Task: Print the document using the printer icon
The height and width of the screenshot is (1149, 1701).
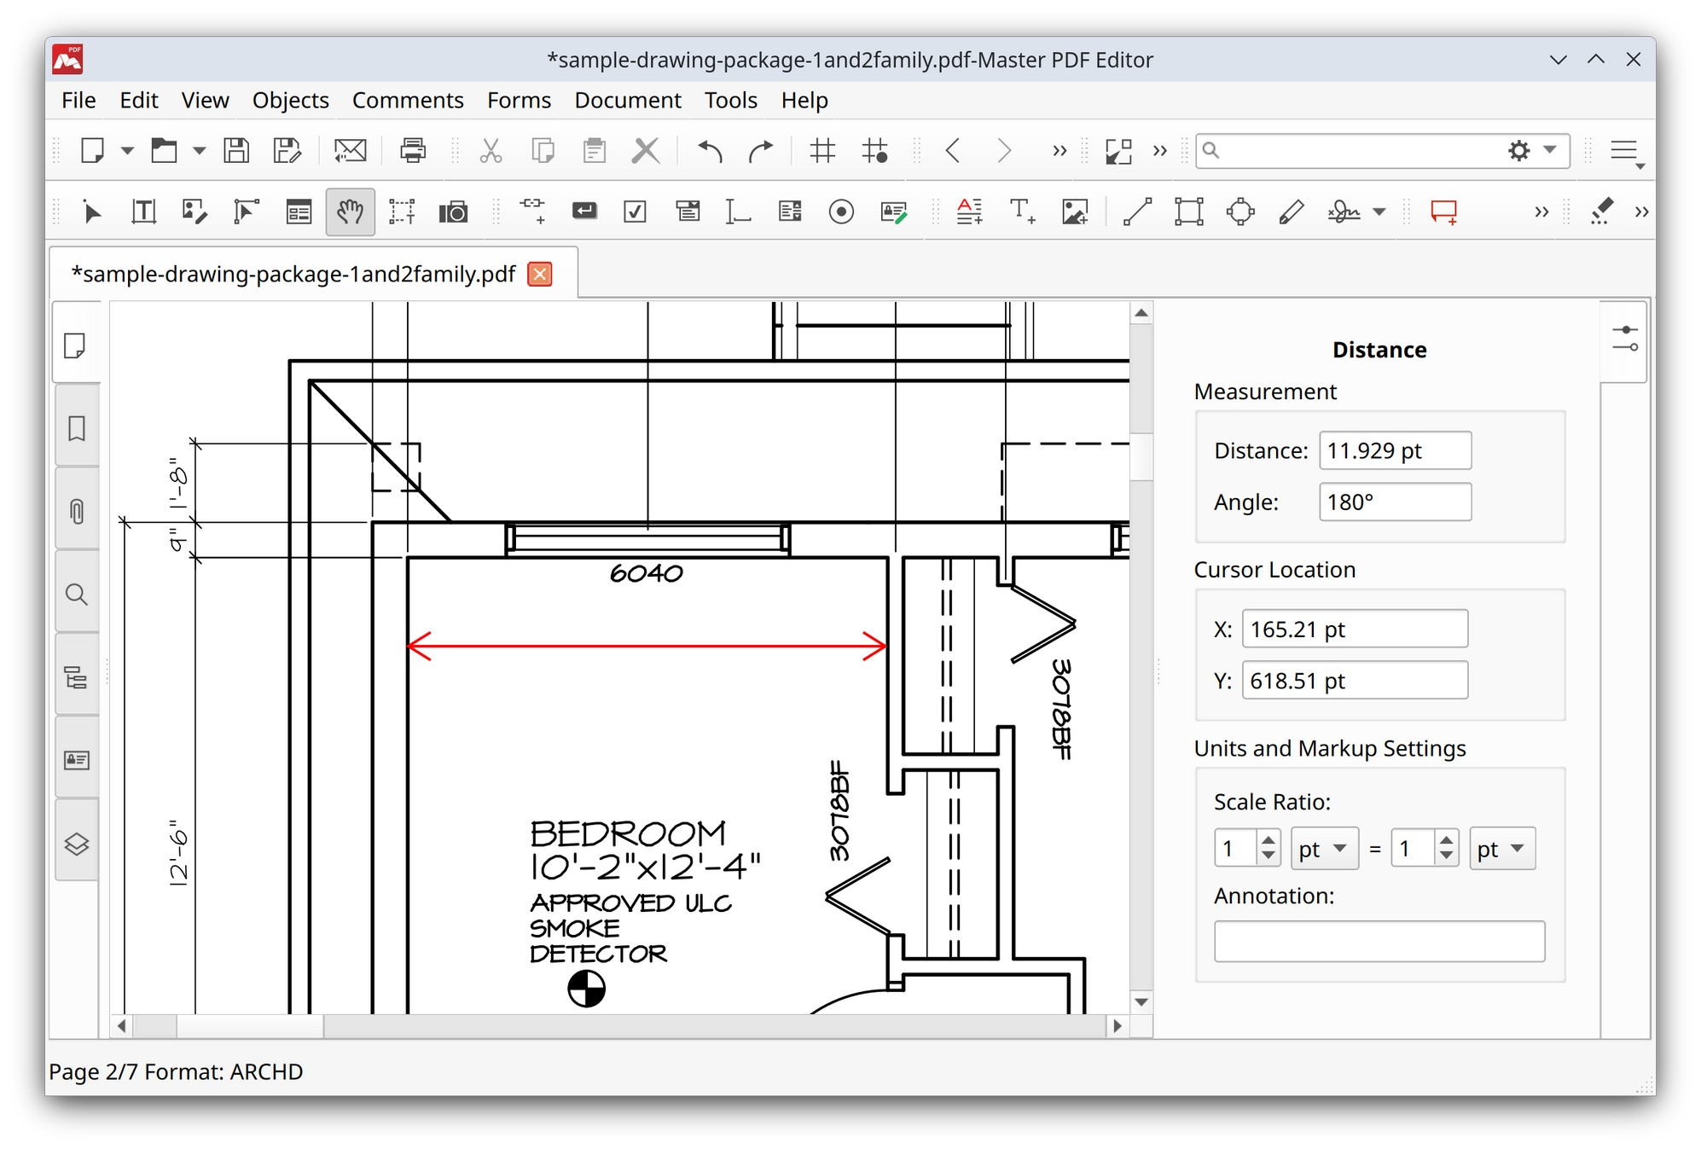Action: click(413, 151)
